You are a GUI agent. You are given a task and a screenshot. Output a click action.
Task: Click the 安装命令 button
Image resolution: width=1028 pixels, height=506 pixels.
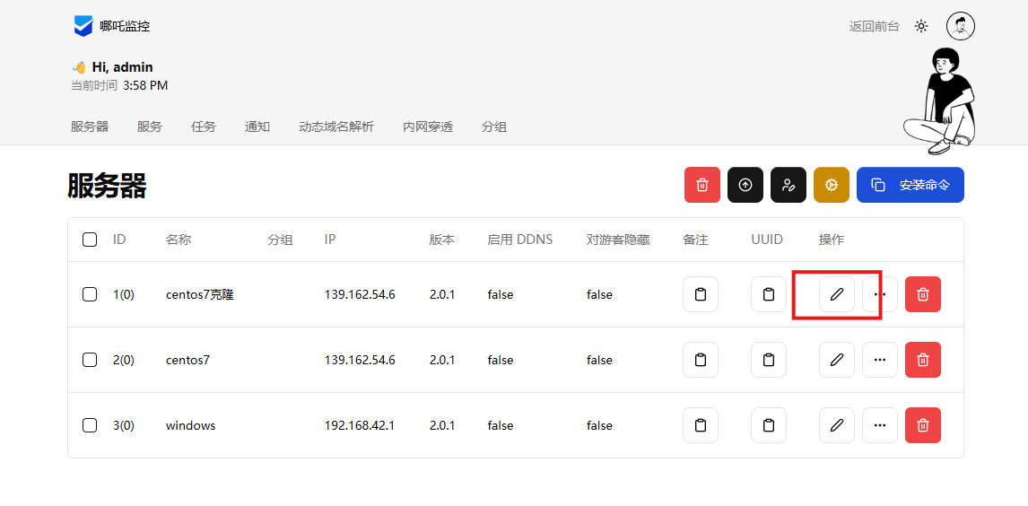coord(910,185)
